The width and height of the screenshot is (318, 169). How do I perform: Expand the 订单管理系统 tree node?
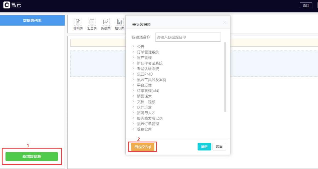coord(133,52)
